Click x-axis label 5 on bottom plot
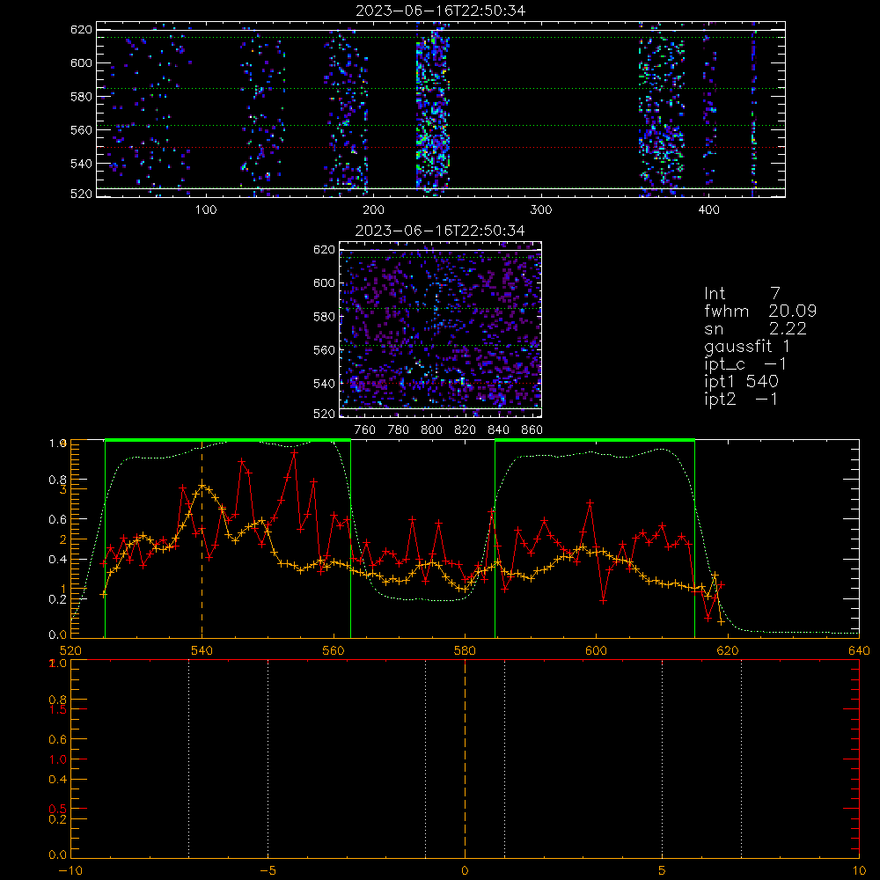Screen dimensions: 880x880 tap(663, 870)
